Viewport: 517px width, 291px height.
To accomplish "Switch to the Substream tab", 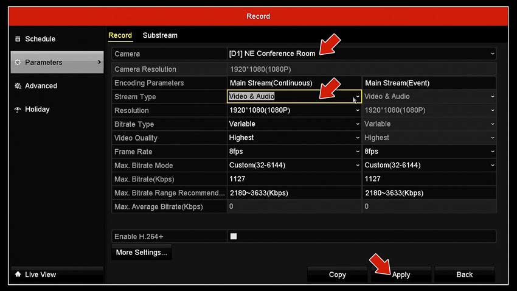I will click(160, 35).
